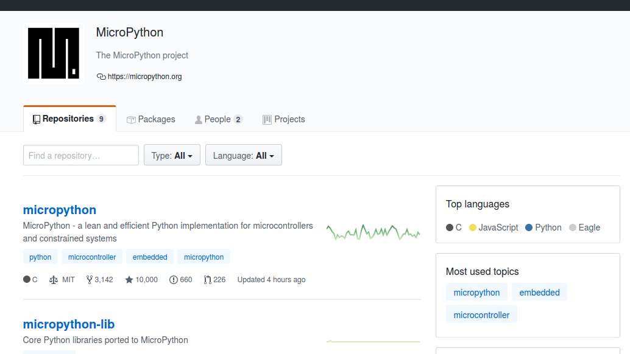Select the Repositories tab
The image size is (630, 354).
click(x=69, y=119)
